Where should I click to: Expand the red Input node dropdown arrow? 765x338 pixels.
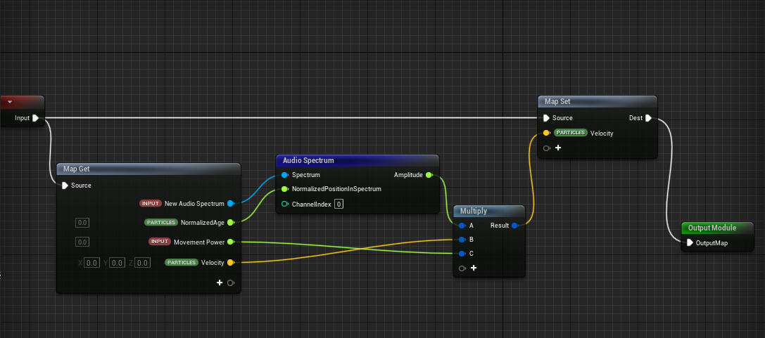[10, 103]
